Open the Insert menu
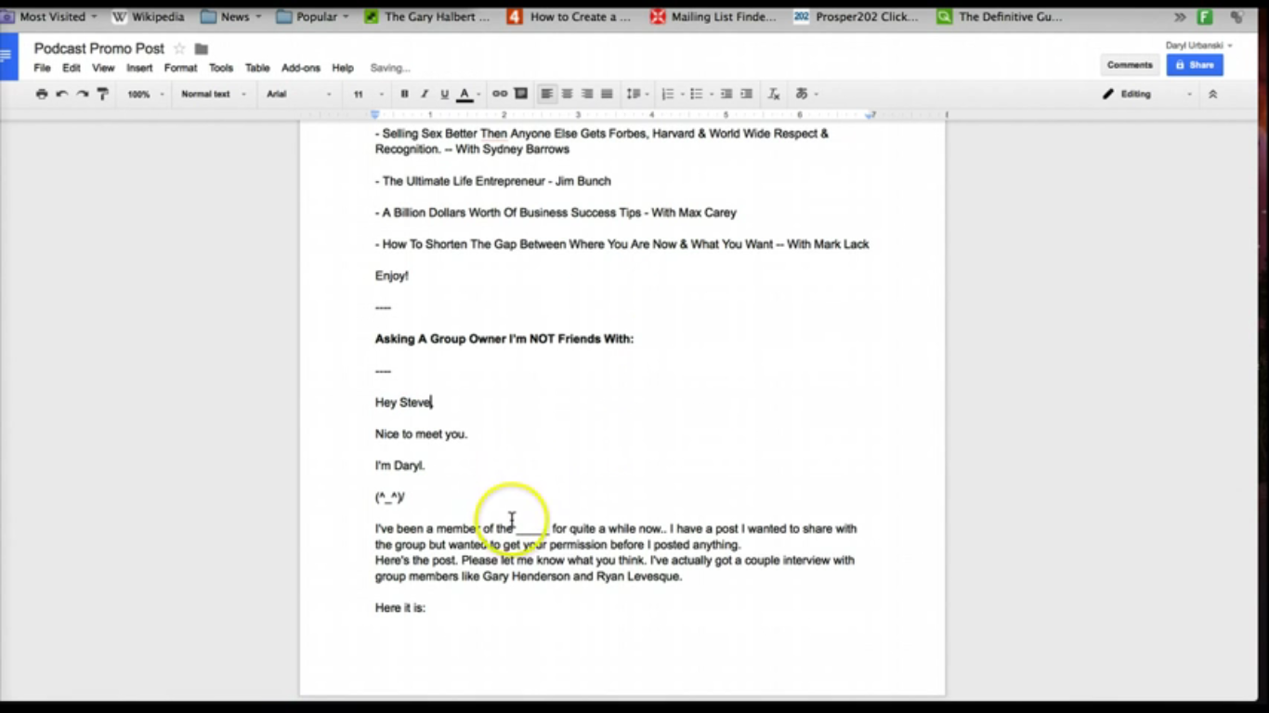Viewport: 1269px width, 713px height. tap(139, 68)
